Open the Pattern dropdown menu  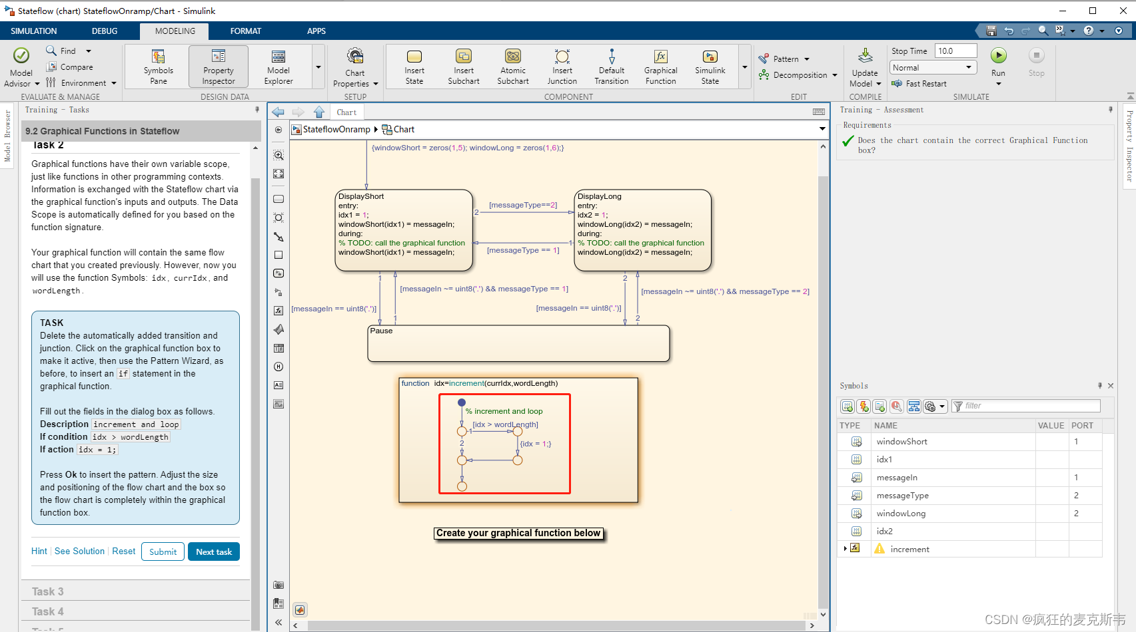point(785,58)
